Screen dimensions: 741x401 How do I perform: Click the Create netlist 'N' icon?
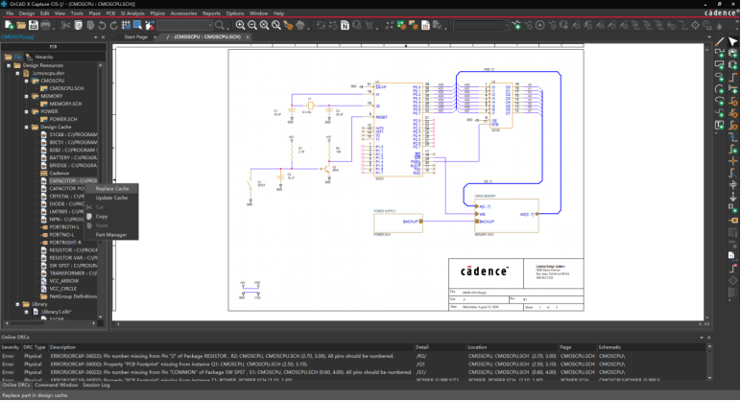point(345,25)
